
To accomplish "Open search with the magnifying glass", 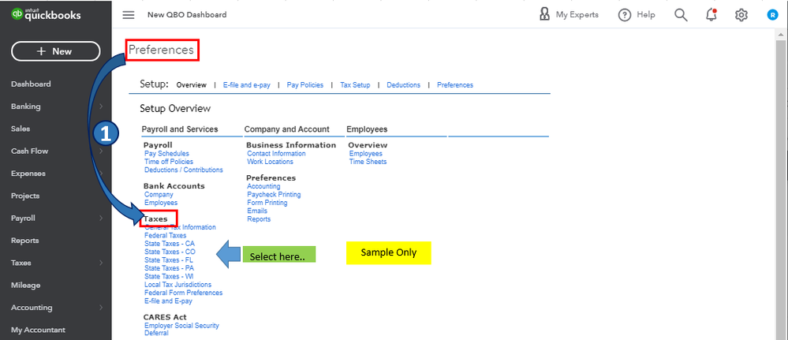I will [681, 15].
